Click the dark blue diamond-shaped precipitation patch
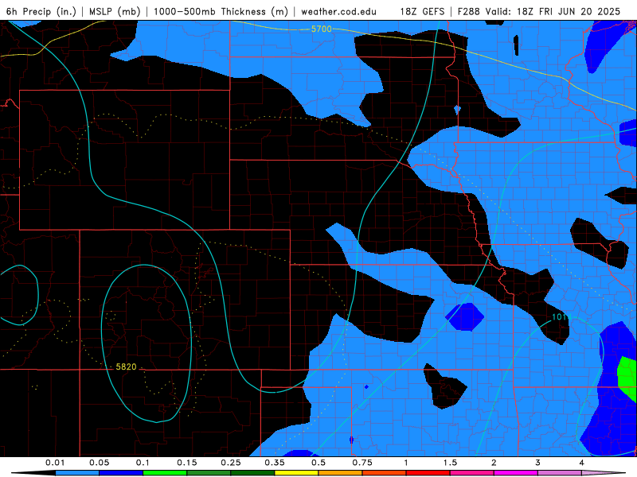The width and height of the screenshot is (637, 477). tap(465, 316)
